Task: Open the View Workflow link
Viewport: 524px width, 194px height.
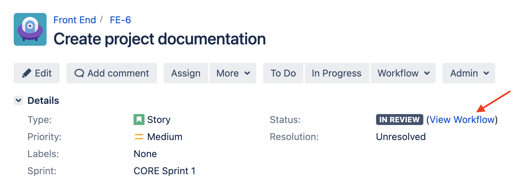Action: (462, 120)
